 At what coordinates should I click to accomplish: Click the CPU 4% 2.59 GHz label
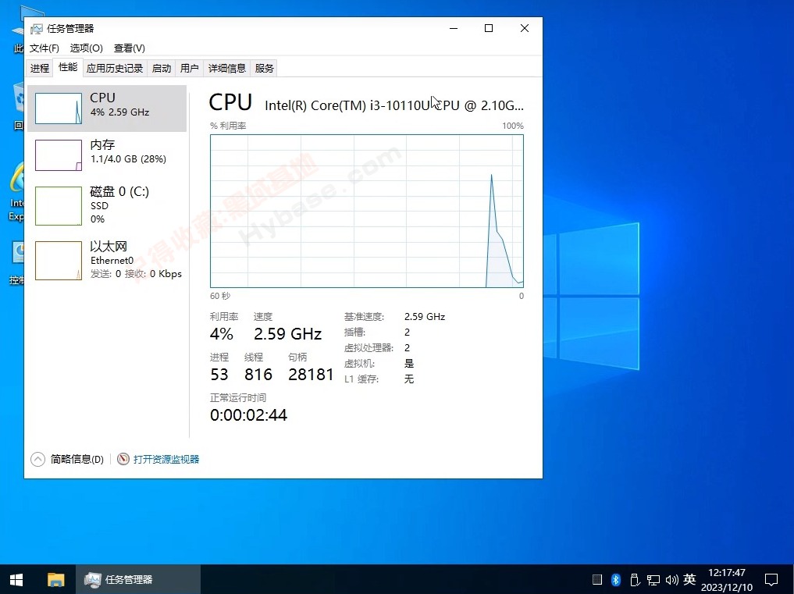tap(119, 105)
